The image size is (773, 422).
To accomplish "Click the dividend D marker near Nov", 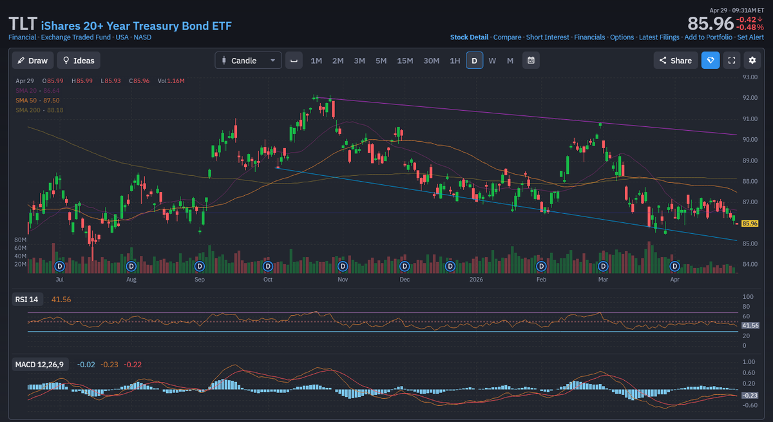I will (x=343, y=265).
